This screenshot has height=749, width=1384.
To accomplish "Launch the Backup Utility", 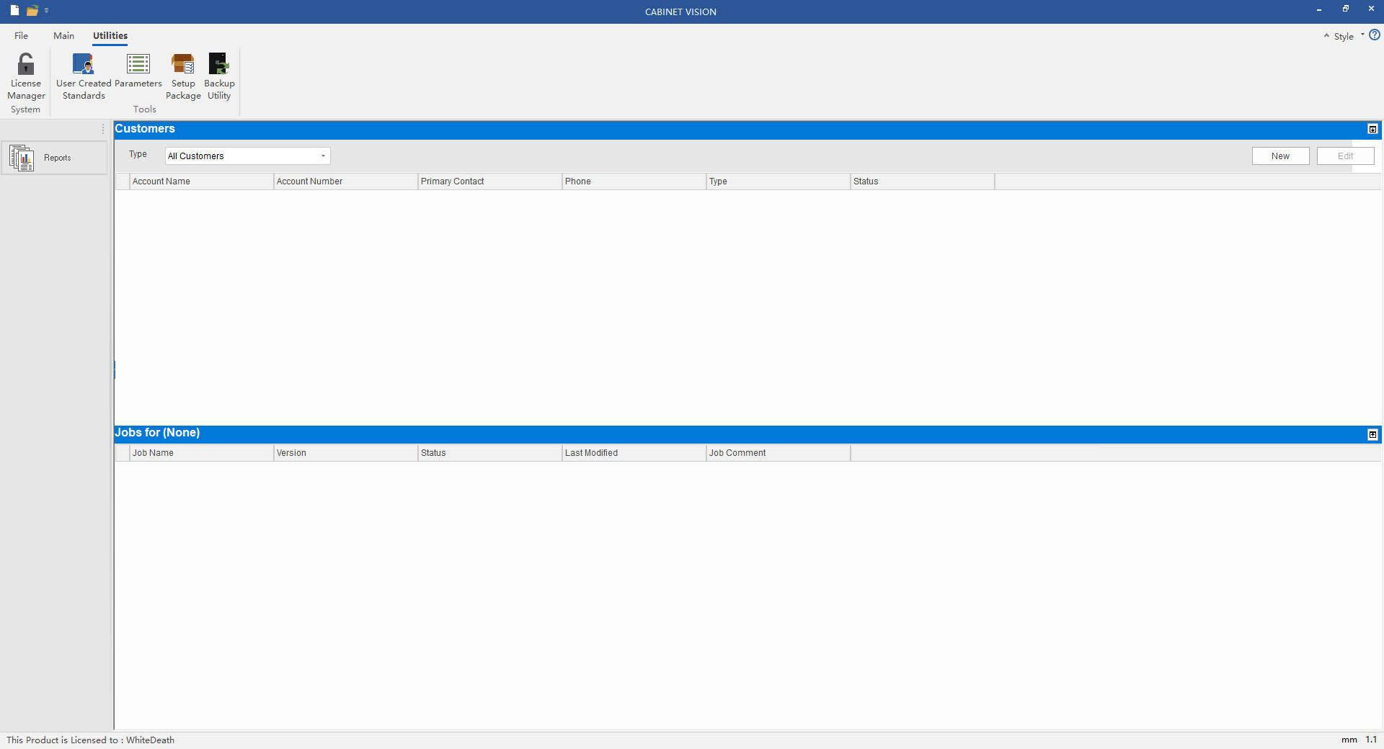I will (x=219, y=76).
